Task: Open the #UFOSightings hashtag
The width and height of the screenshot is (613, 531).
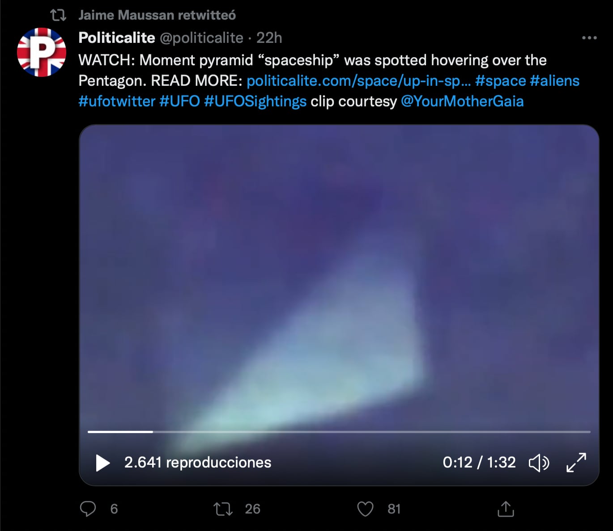Action: pyautogui.click(x=255, y=101)
